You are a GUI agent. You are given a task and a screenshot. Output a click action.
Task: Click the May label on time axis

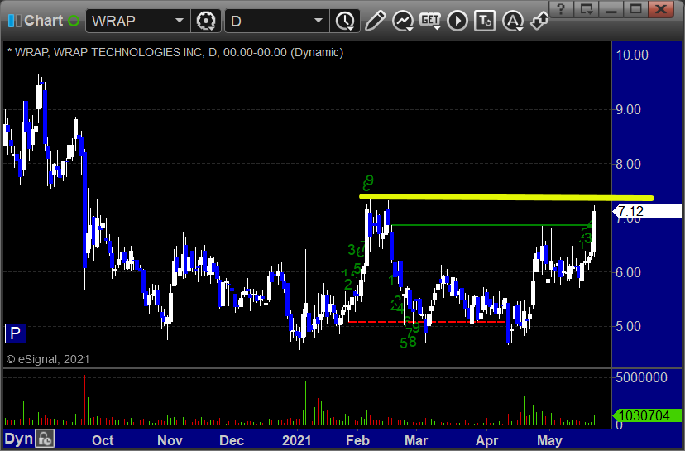549,440
